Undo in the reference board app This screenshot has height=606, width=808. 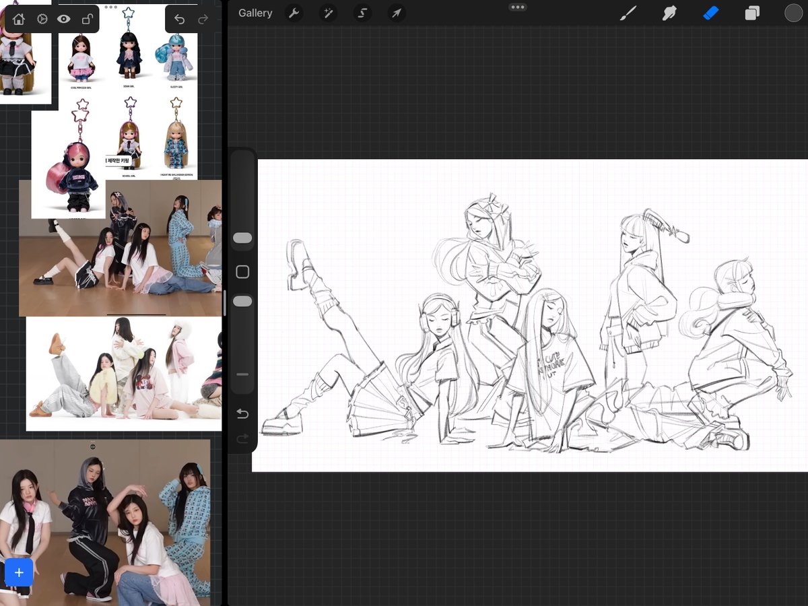click(179, 20)
